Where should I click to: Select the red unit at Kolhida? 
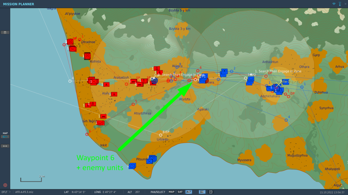(x=87, y=56)
